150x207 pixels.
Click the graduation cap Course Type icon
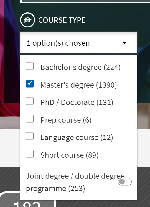[28, 20]
